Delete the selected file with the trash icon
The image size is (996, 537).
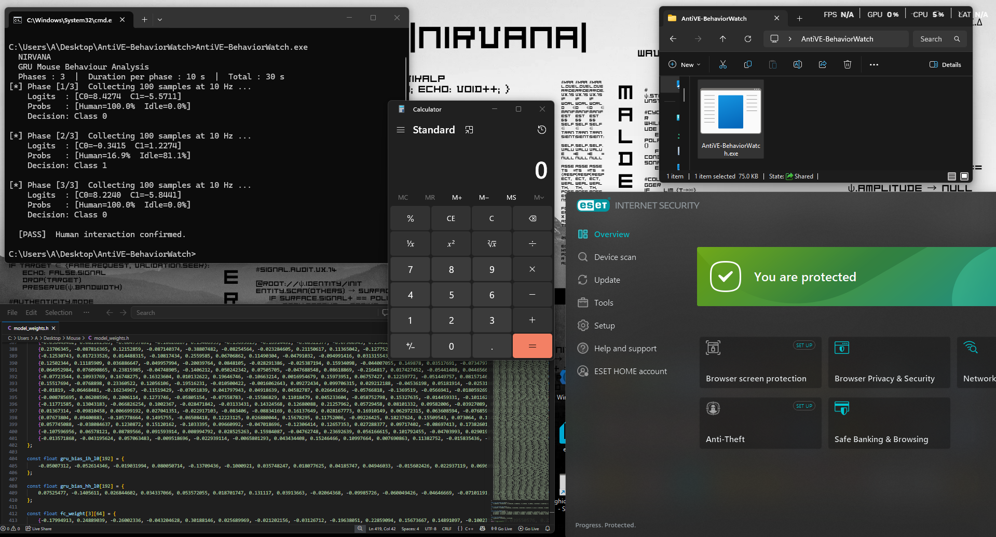pos(848,64)
